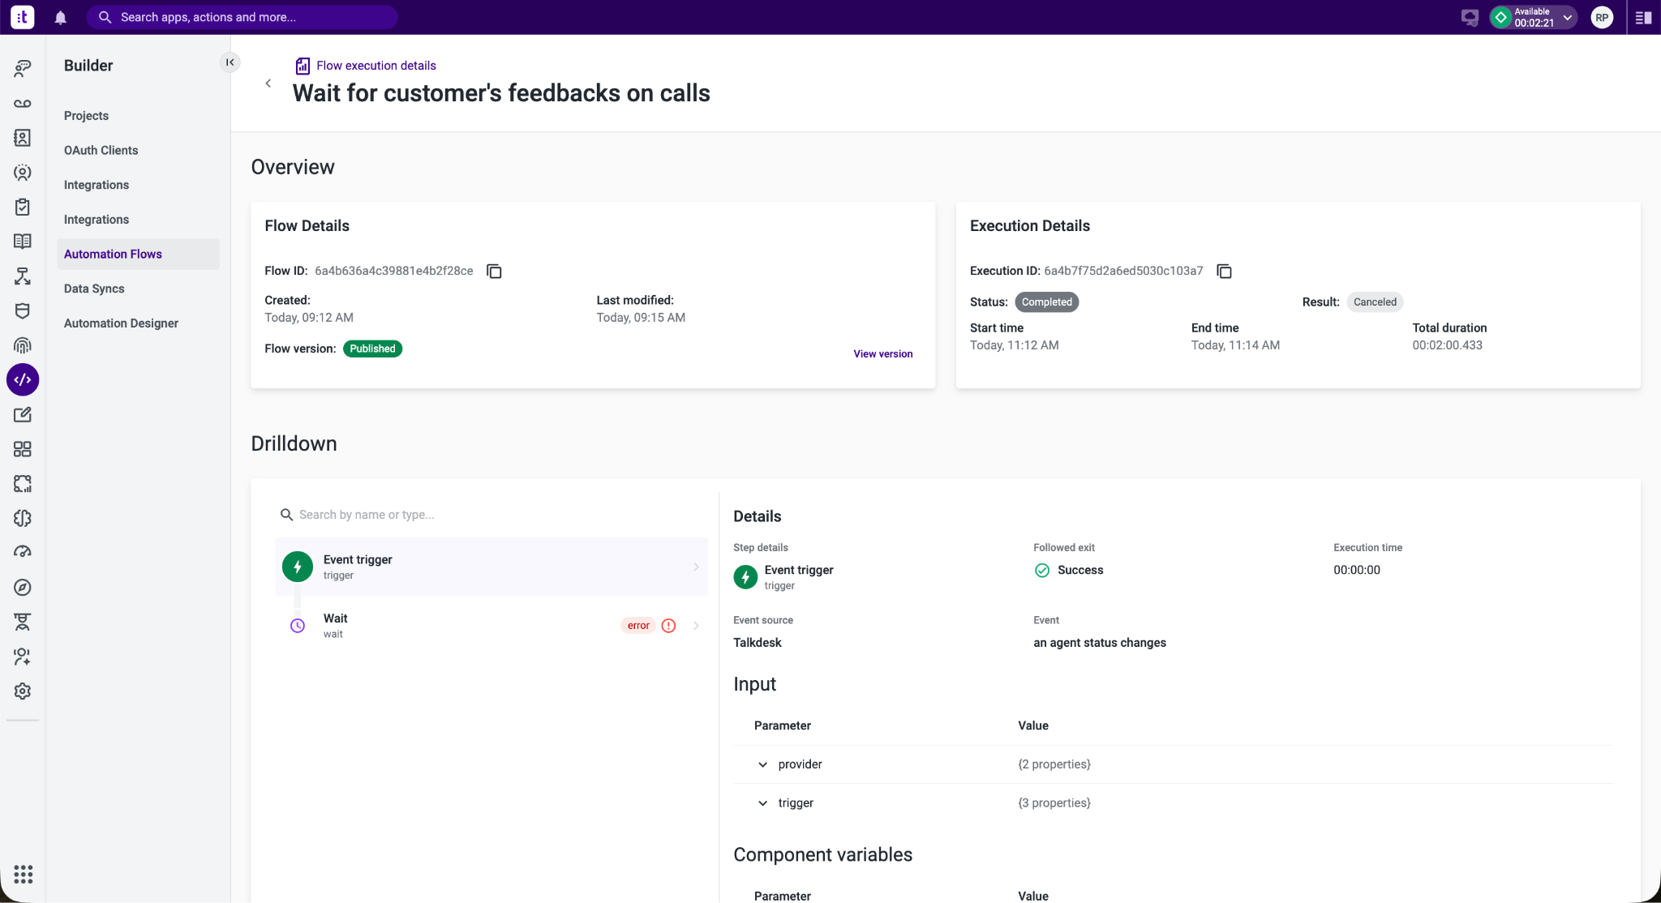This screenshot has width=1661, height=903.
Task: Select the Event trigger step row
Action: 491,567
